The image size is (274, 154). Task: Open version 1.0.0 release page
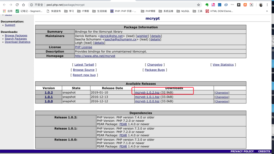pyautogui.click(x=49, y=101)
